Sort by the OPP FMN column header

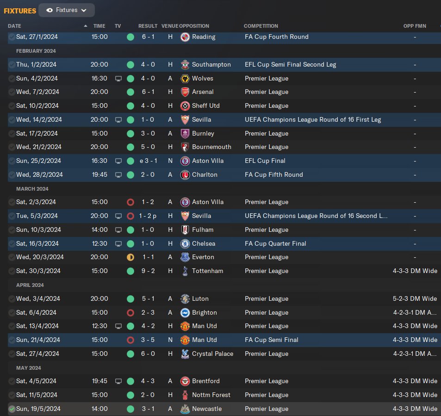pyautogui.click(x=415, y=26)
